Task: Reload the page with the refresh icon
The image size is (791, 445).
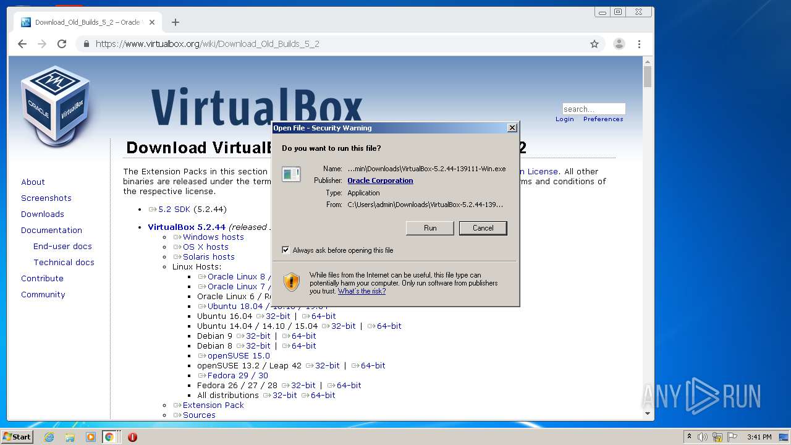Action: click(62, 44)
